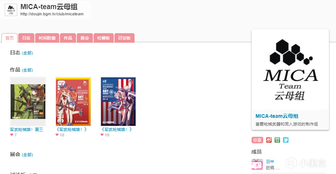Show all entries next to 日志 heading

pyautogui.click(x=27, y=53)
